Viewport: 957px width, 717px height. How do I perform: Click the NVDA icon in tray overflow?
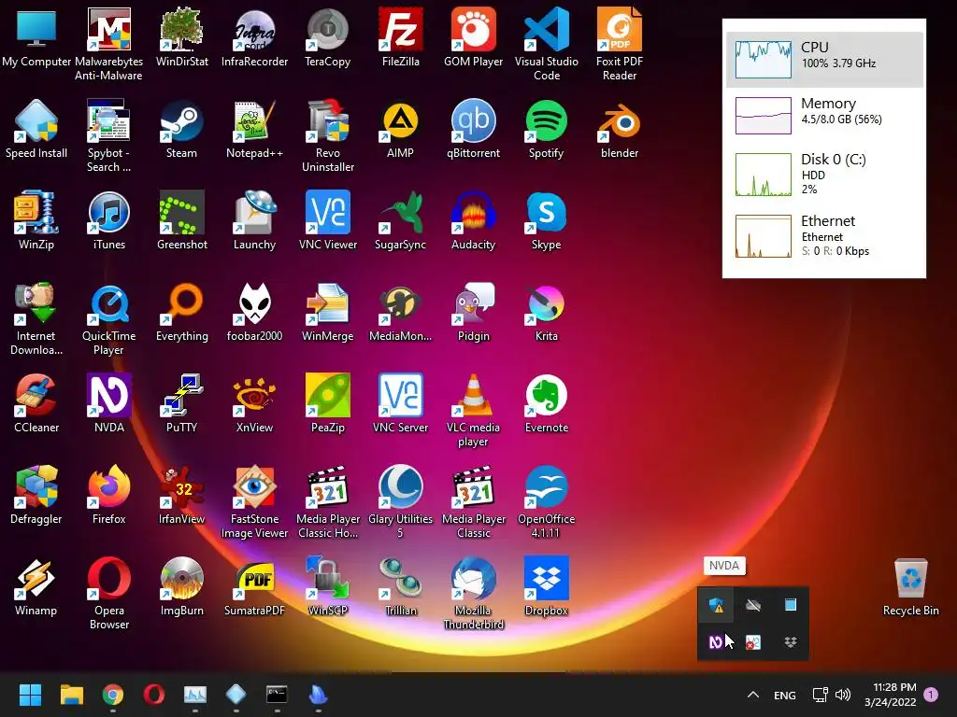coord(716,641)
